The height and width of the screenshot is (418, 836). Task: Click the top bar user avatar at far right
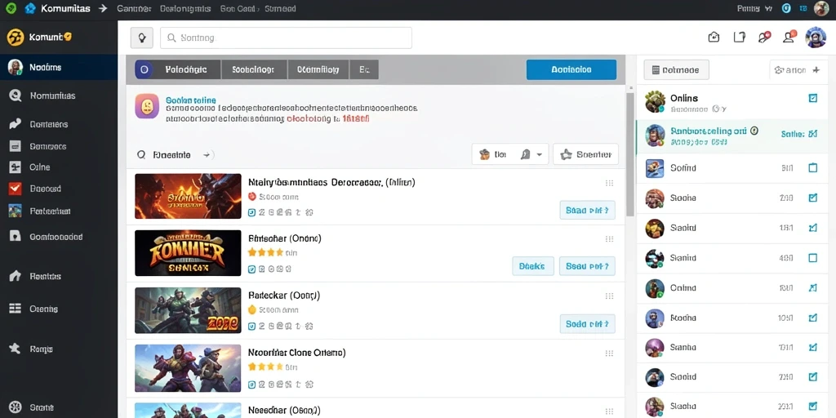(821, 8)
